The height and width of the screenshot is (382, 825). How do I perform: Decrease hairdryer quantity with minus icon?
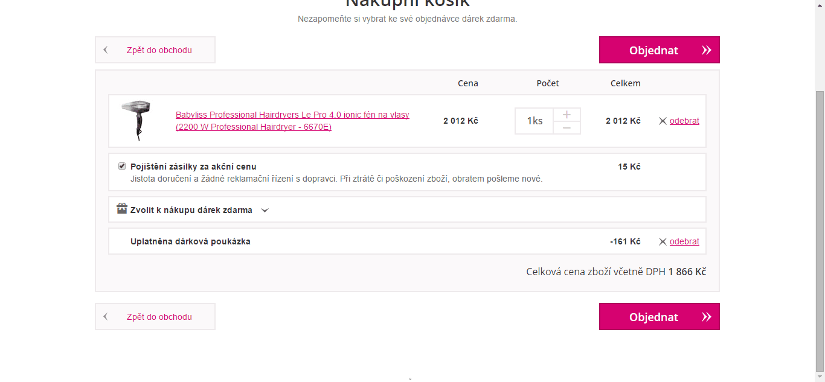pyautogui.click(x=567, y=128)
